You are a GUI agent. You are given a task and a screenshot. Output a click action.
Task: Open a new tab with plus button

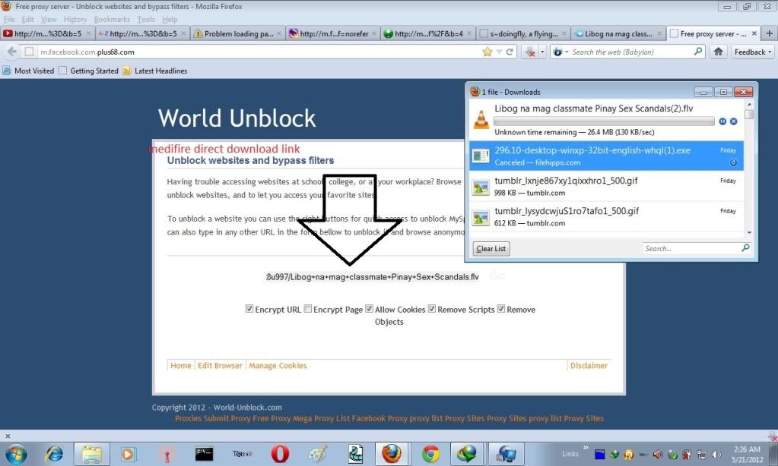tap(769, 33)
